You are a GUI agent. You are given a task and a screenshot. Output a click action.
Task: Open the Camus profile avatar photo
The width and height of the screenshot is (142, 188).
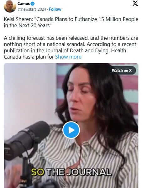point(10,6)
